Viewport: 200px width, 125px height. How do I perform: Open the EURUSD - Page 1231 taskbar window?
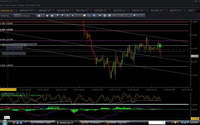click(x=117, y=122)
